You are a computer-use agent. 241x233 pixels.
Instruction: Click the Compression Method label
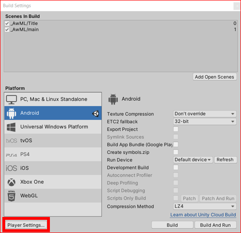(x=130, y=207)
